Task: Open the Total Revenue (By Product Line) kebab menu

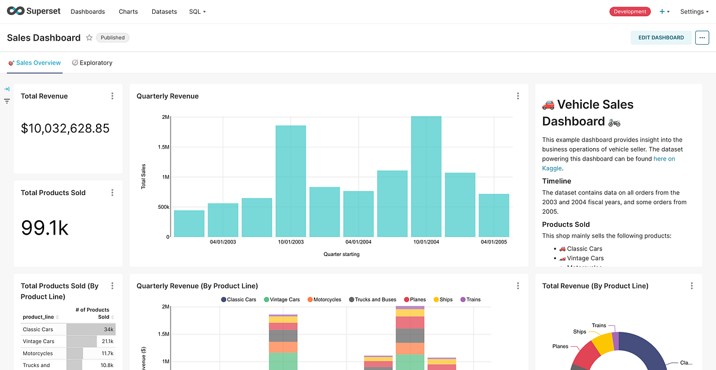Action: 692,285
